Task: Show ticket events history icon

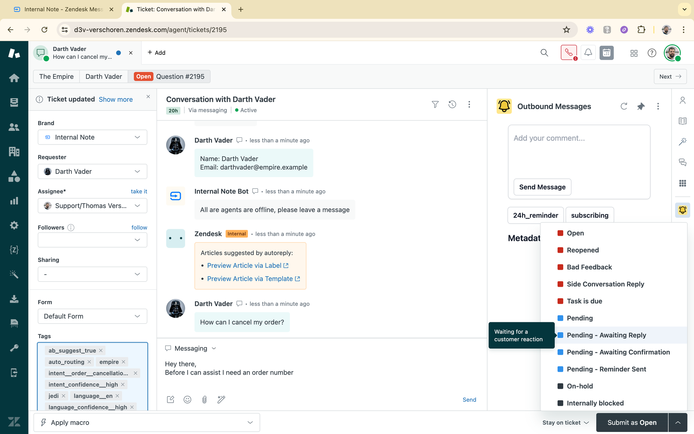Action: (452, 104)
